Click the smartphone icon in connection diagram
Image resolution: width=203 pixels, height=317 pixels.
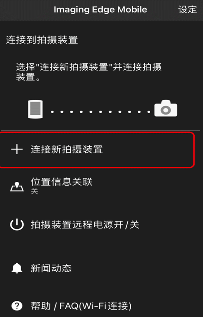(x=36, y=109)
